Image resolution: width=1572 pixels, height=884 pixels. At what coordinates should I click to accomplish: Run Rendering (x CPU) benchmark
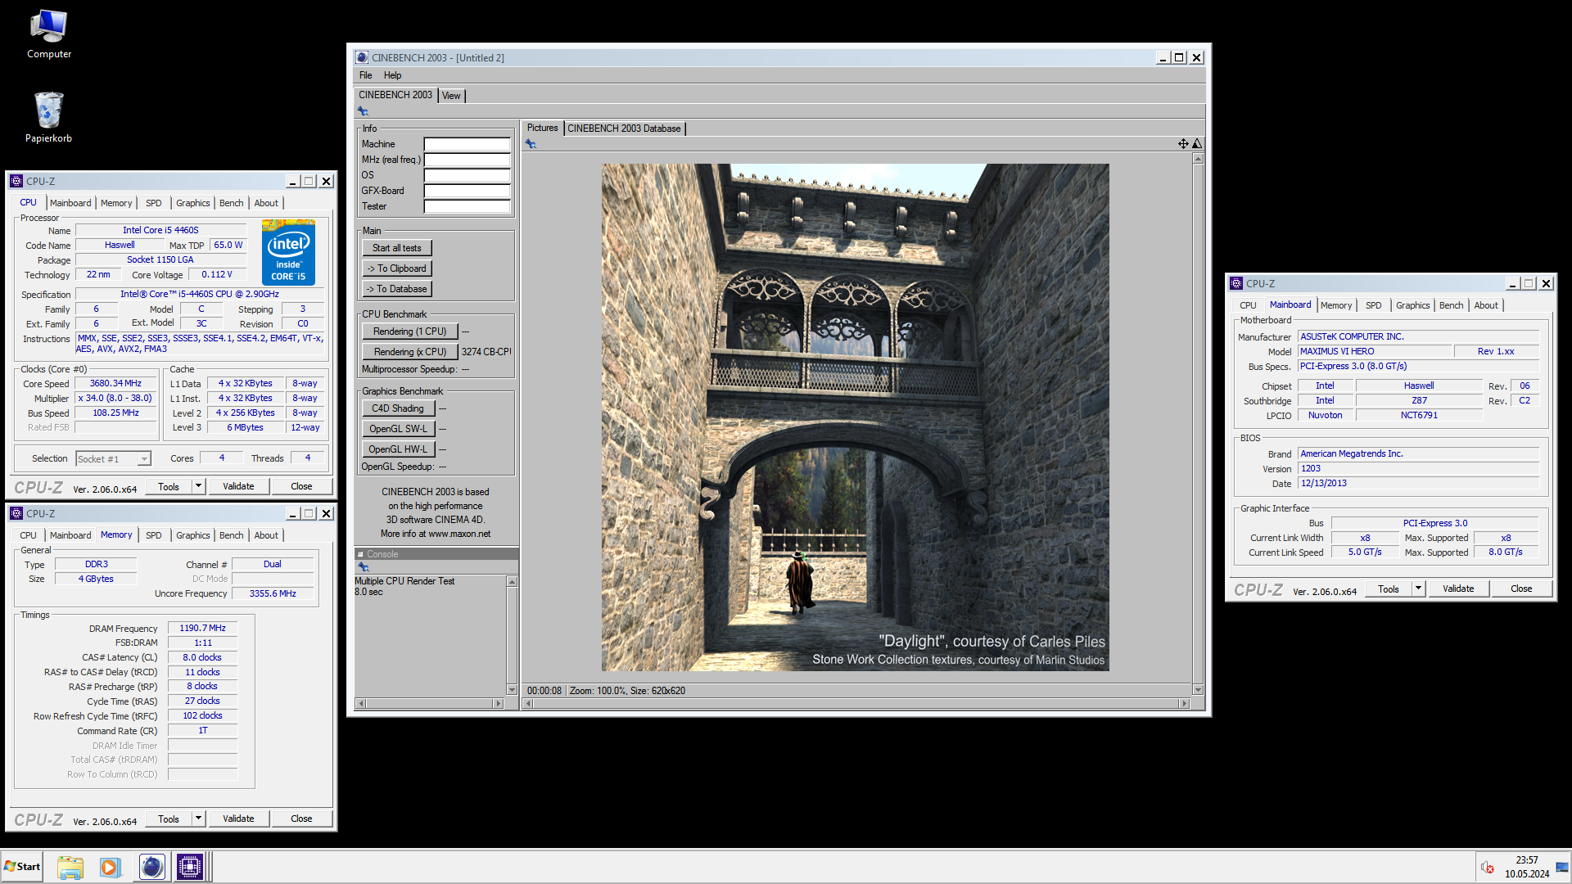pos(409,352)
